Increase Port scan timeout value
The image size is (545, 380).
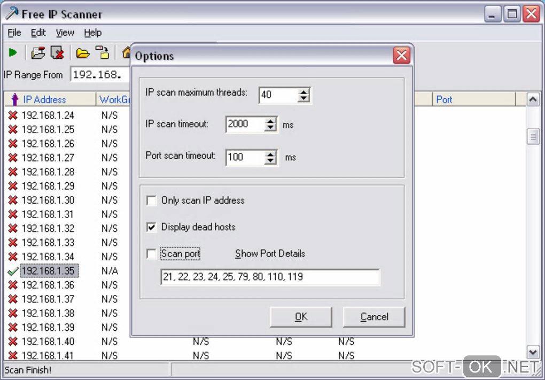pos(270,154)
